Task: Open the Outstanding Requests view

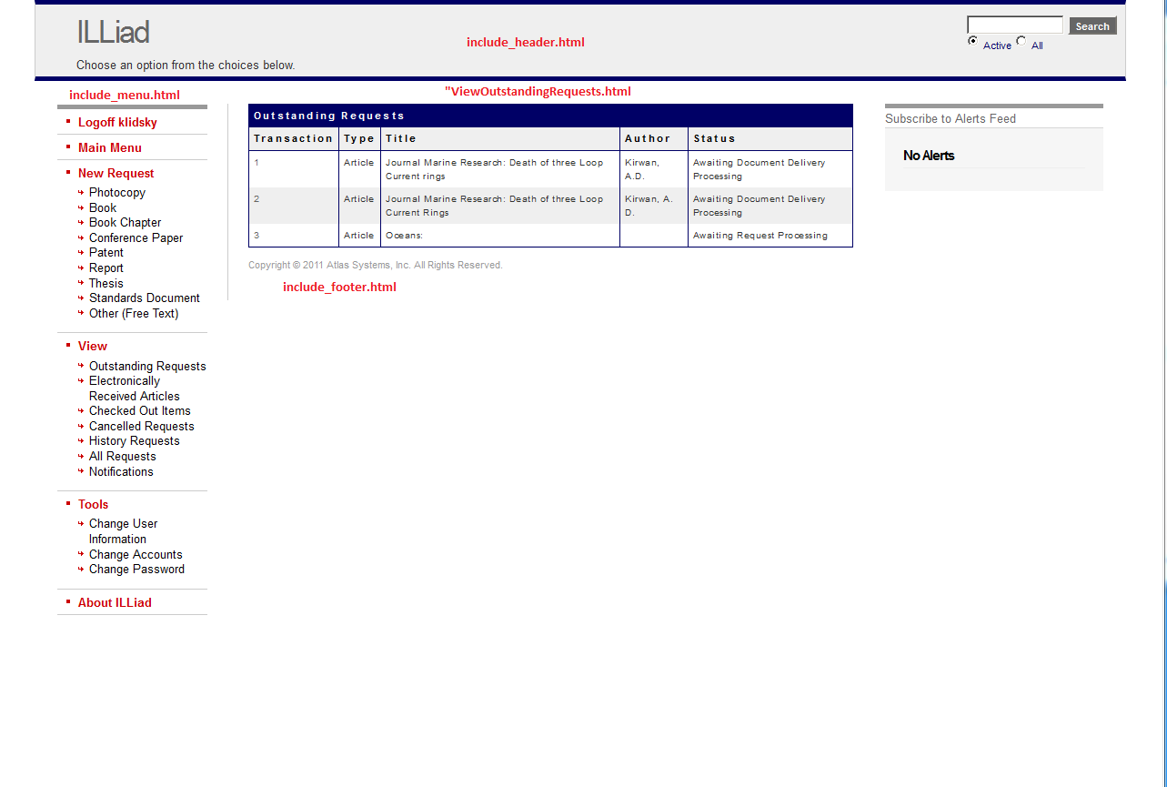Action: (147, 365)
